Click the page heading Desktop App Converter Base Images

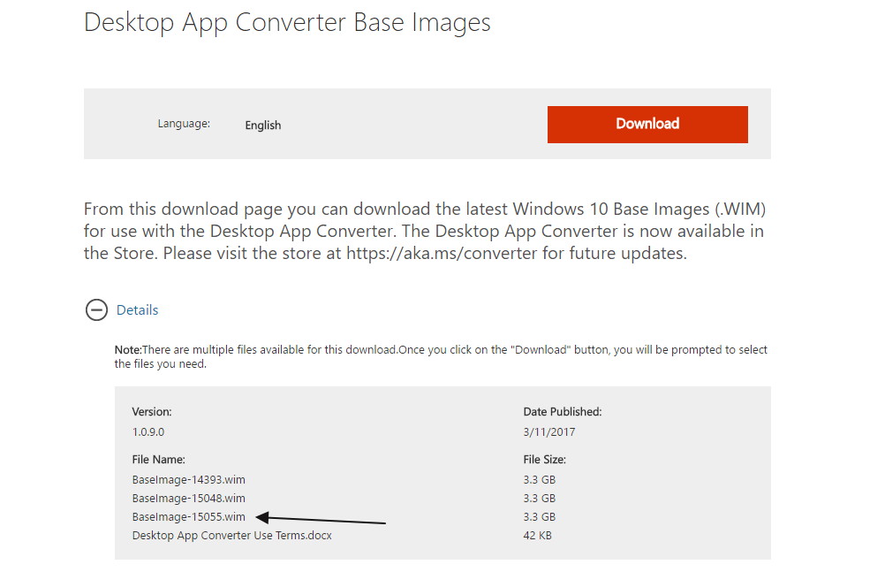pos(287,23)
